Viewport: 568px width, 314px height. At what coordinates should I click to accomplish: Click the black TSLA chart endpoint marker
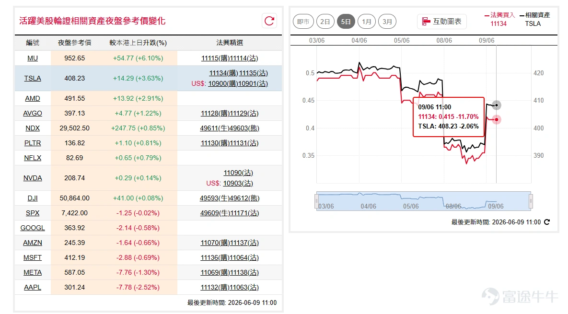[x=497, y=105]
